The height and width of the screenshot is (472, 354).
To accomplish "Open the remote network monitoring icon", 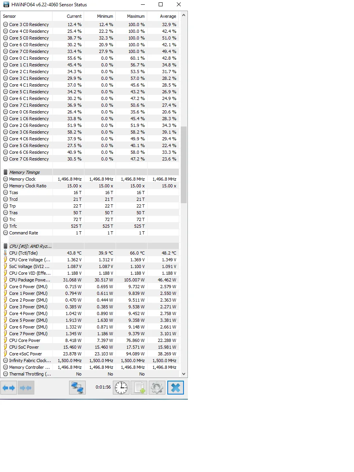I will (77, 388).
